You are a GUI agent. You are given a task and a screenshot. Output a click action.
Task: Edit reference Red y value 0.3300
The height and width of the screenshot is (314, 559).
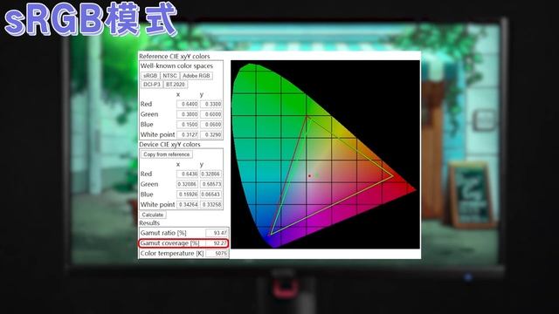point(211,104)
